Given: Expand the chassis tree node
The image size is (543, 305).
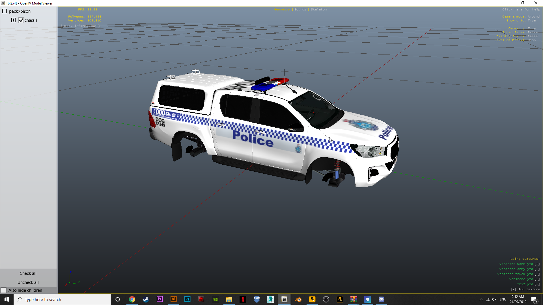Looking at the screenshot, I should [14, 20].
